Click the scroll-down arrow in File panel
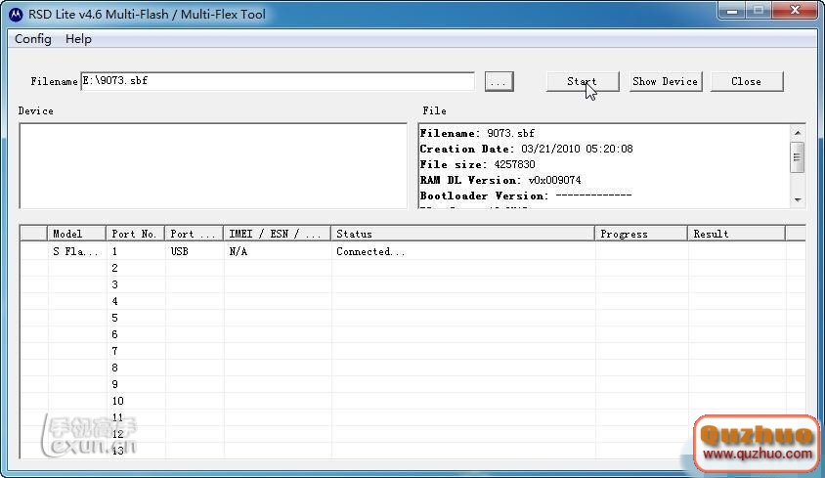 [798, 199]
